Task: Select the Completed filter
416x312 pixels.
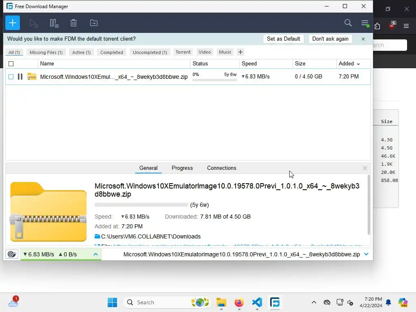Action: pos(112,52)
